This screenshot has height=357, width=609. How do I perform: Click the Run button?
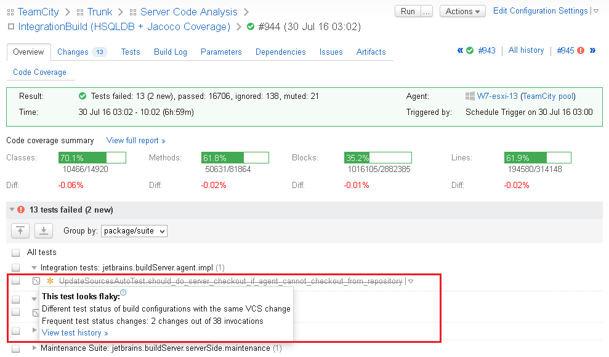(407, 11)
